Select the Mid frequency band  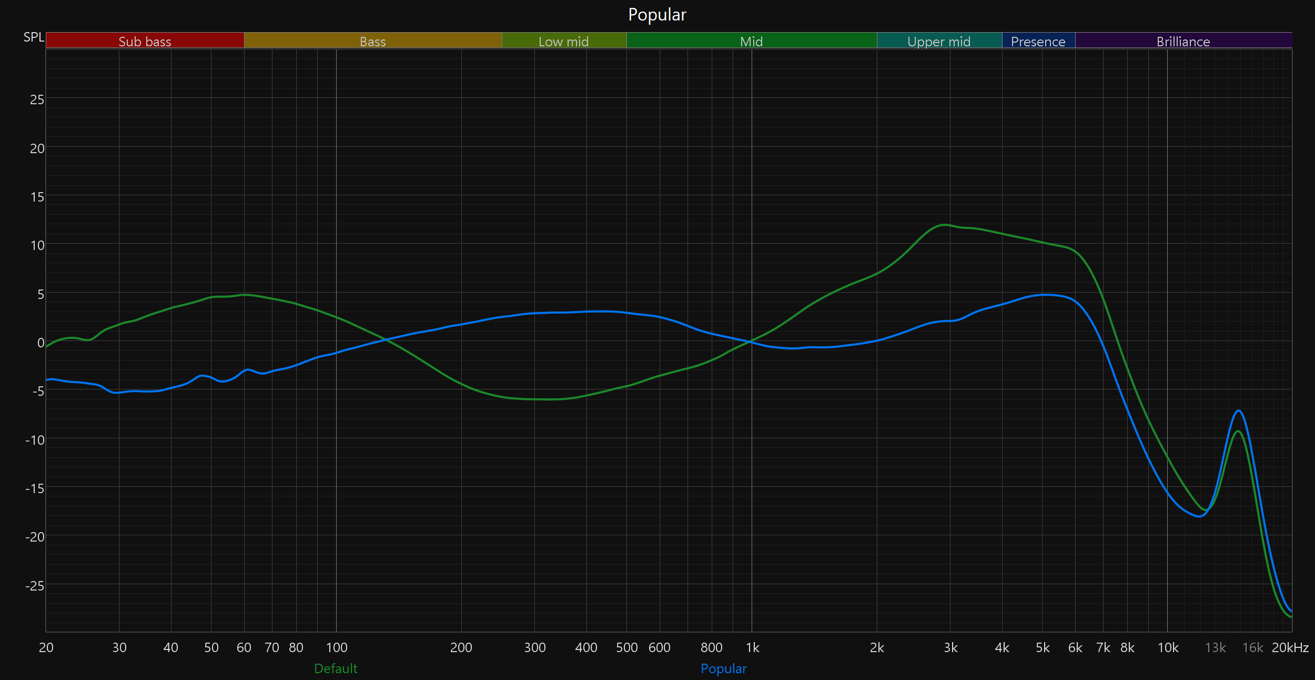coord(751,41)
